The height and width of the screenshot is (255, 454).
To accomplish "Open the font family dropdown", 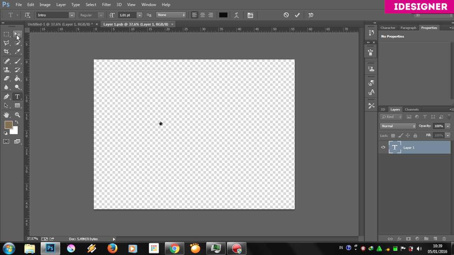I will click(x=72, y=15).
